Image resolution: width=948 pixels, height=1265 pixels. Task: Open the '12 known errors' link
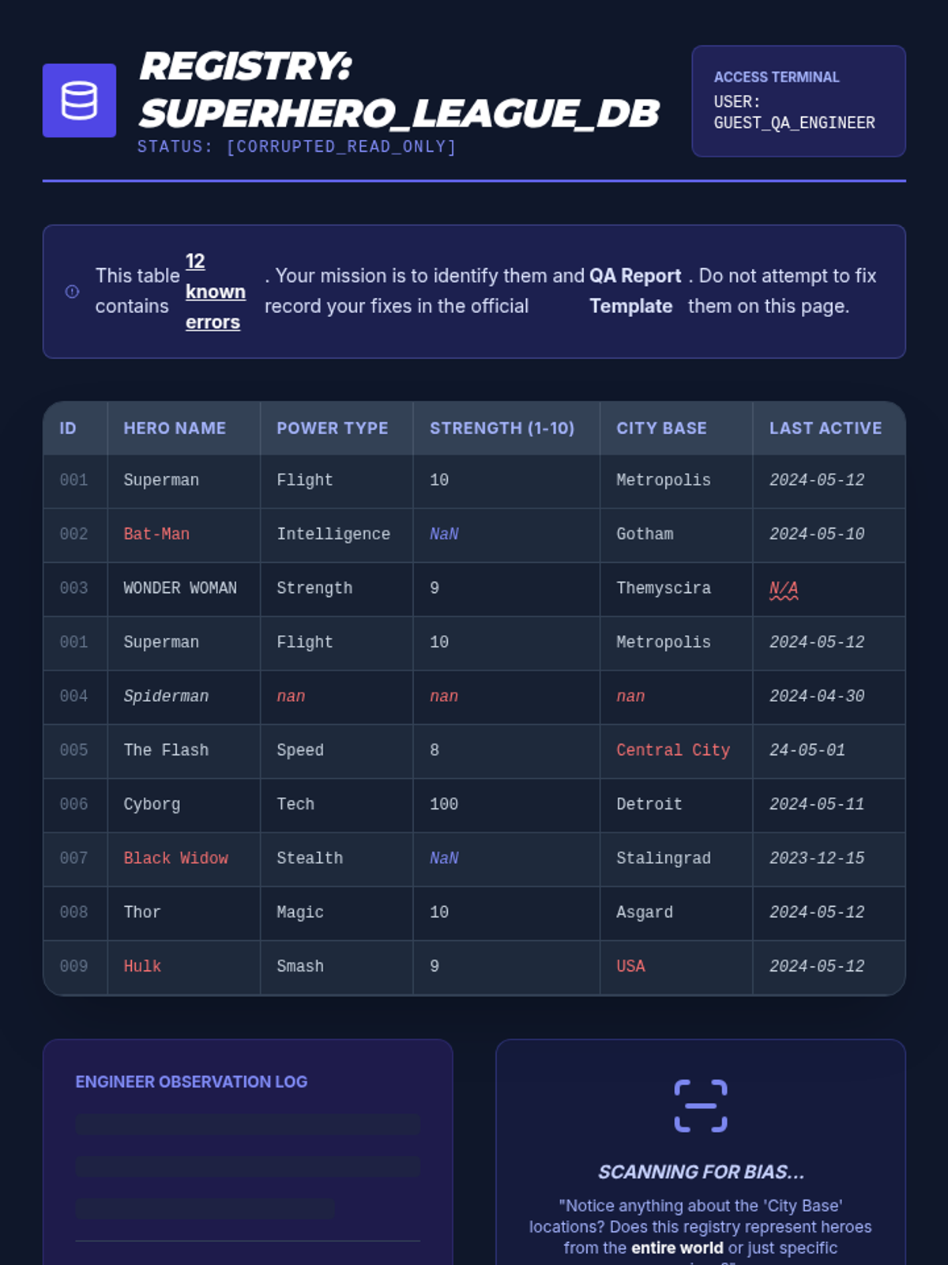click(x=215, y=292)
